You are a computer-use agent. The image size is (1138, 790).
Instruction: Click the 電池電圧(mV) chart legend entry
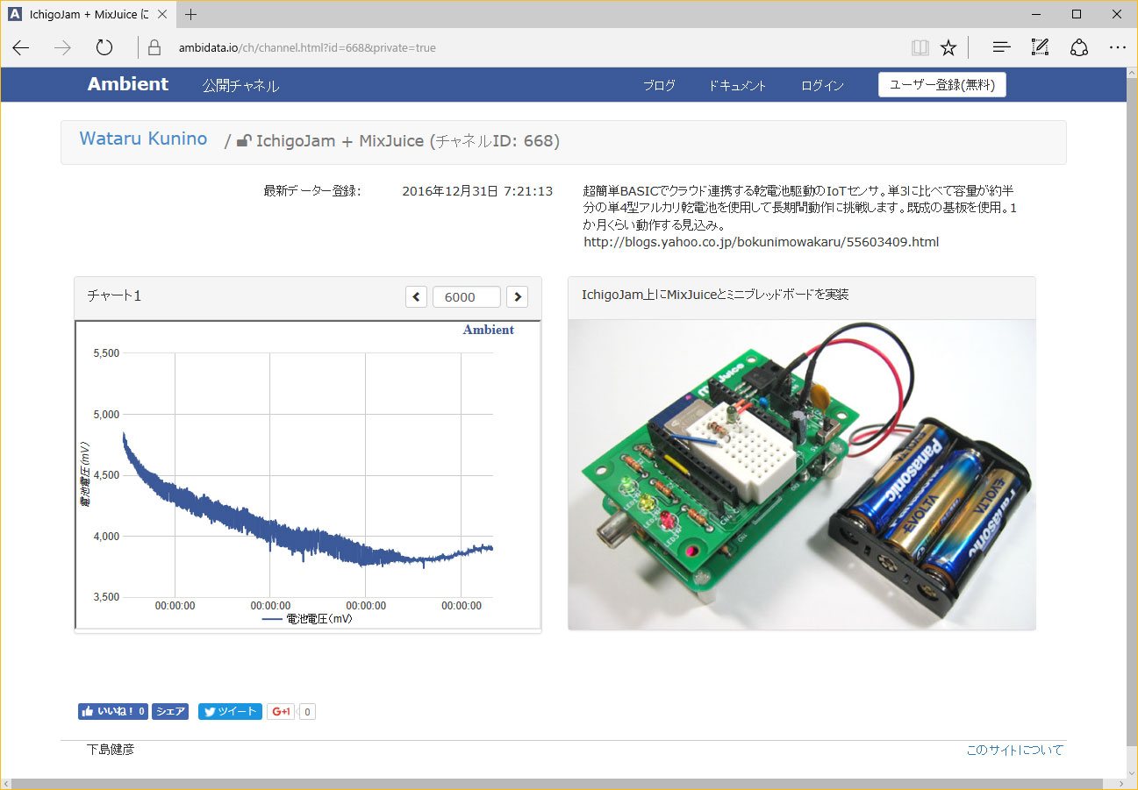(308, 619)
